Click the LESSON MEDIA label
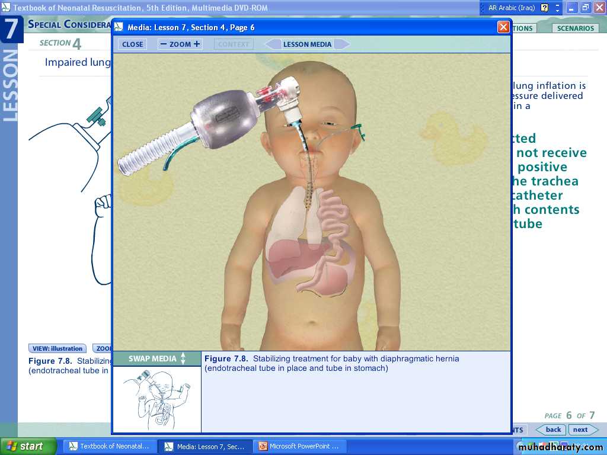The width and height of the screenshot is (607, 455). click(x=307, y=44)
